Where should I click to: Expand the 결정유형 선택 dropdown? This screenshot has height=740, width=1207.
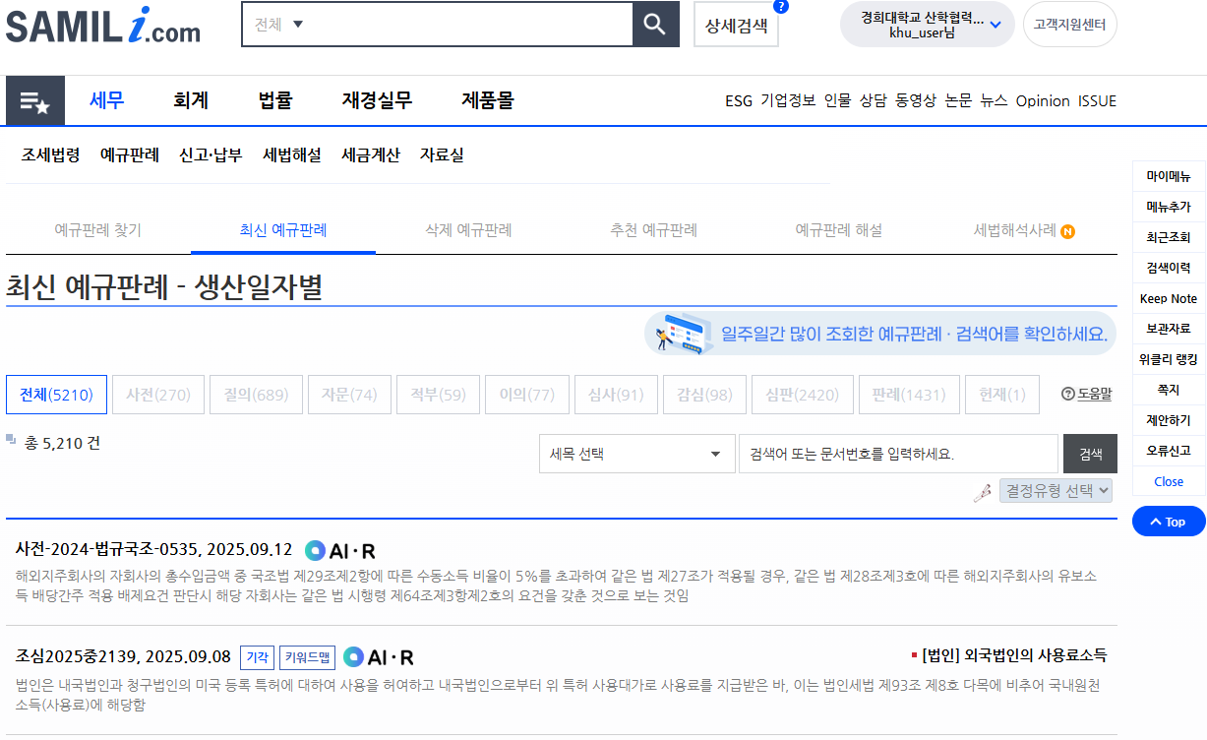coord(1056,490)
